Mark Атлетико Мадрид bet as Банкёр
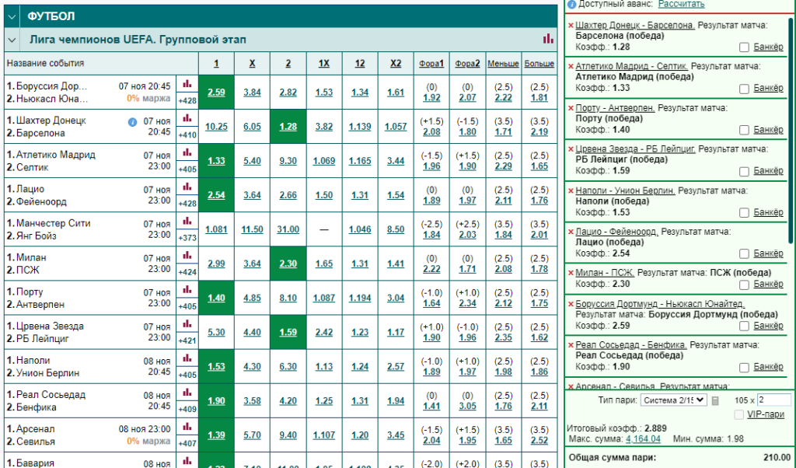The image size is (796, 468). coord(744,89)
